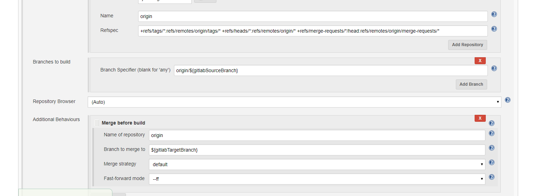The image size is (547, 196).
Task: Open help for Repository Browser
Action: tap(507, 100)
